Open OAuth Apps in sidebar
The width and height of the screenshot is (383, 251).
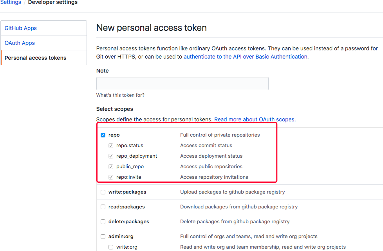[20, 43]
